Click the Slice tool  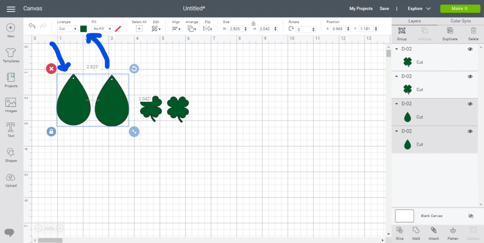click(400, 232)
